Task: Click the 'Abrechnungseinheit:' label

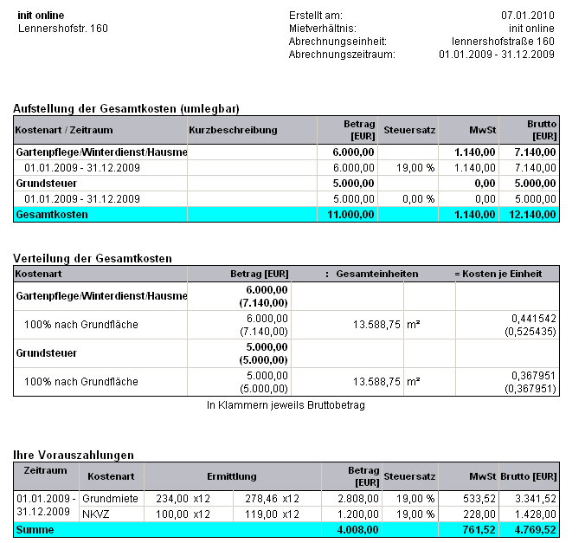Action: click(x=337, y=42)
